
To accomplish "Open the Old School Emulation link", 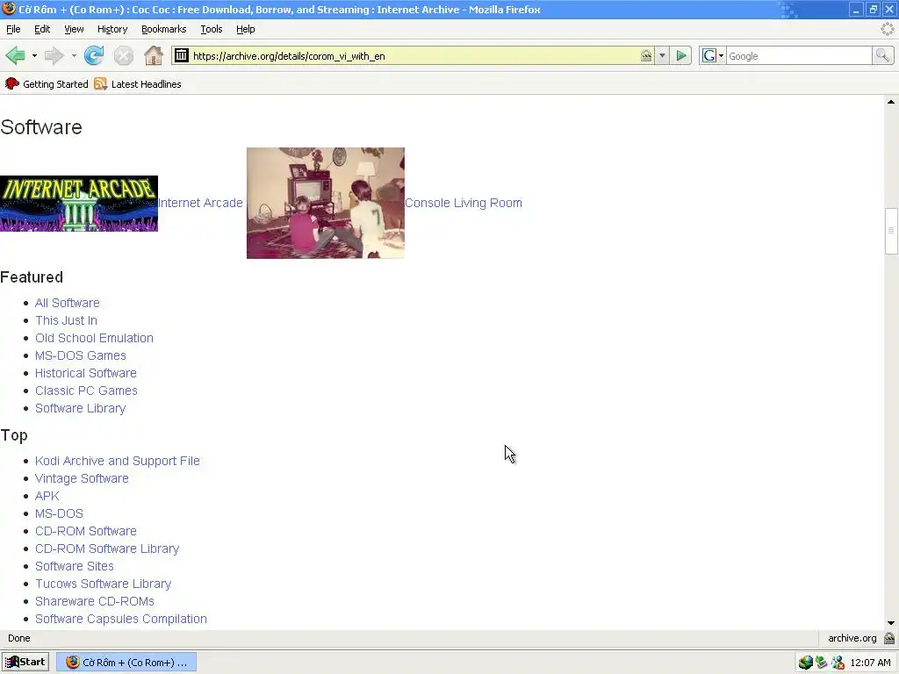I will (94, 338).
